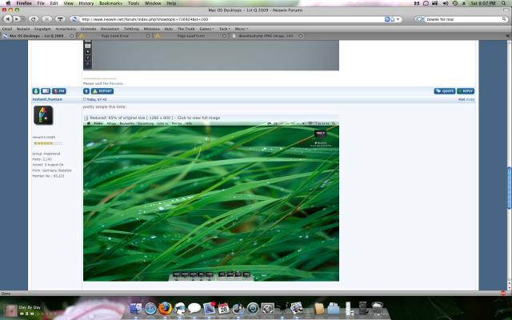512x320 pixels.
Task: Click the clock showing Sat 8:07 PM
Action: (484, 3)
